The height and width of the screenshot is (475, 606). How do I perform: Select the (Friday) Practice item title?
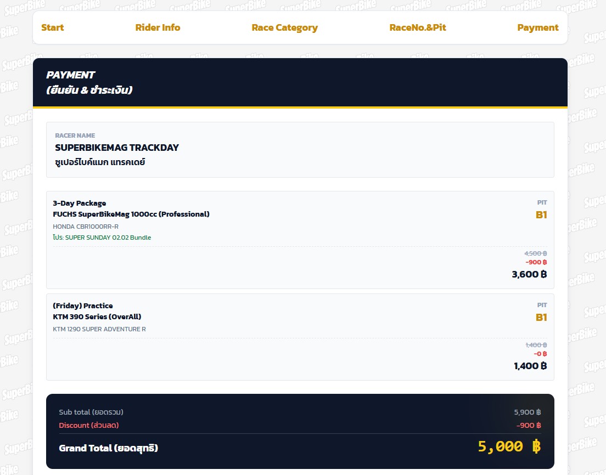click(83, 306)
